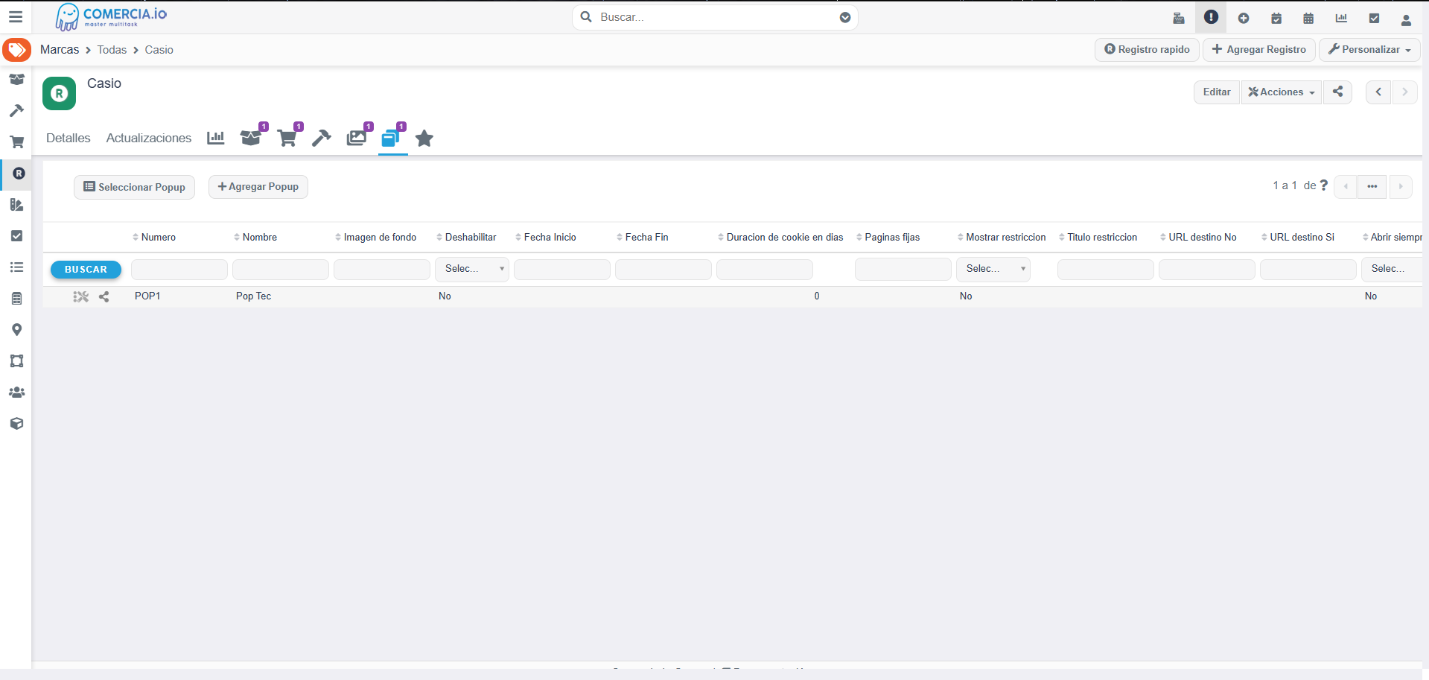Click the share icon next to Acciones
This screenshot has width=1429, height=680.
pos(1338,92)
